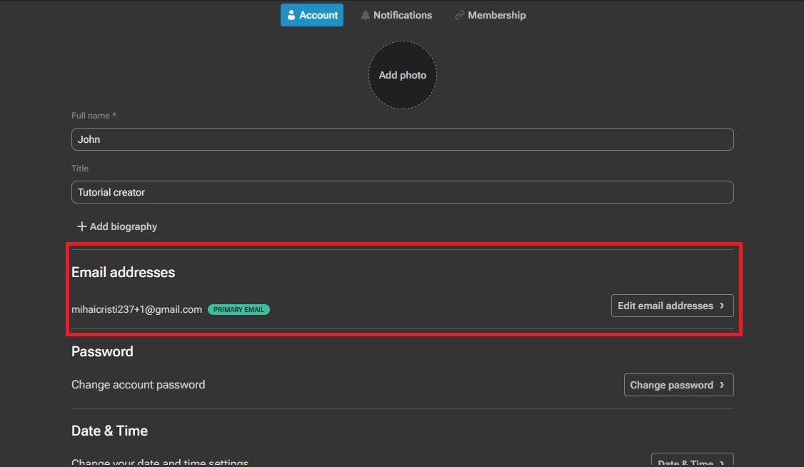The width and height of the screenshot is (804, 467).
Task: Click into the Title input field
Action: coord(403,192)
